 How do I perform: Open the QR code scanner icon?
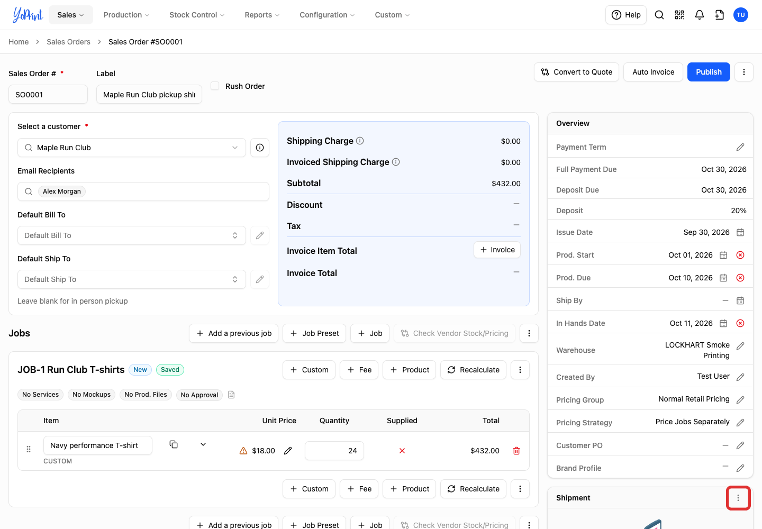click(679, 15)
